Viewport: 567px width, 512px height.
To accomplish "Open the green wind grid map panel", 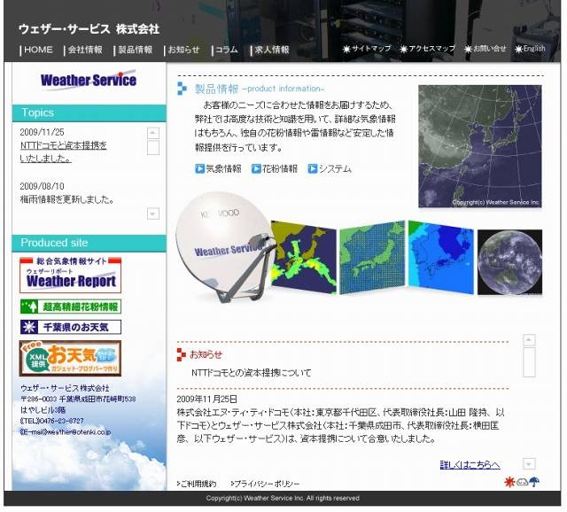I will [372, 258].
